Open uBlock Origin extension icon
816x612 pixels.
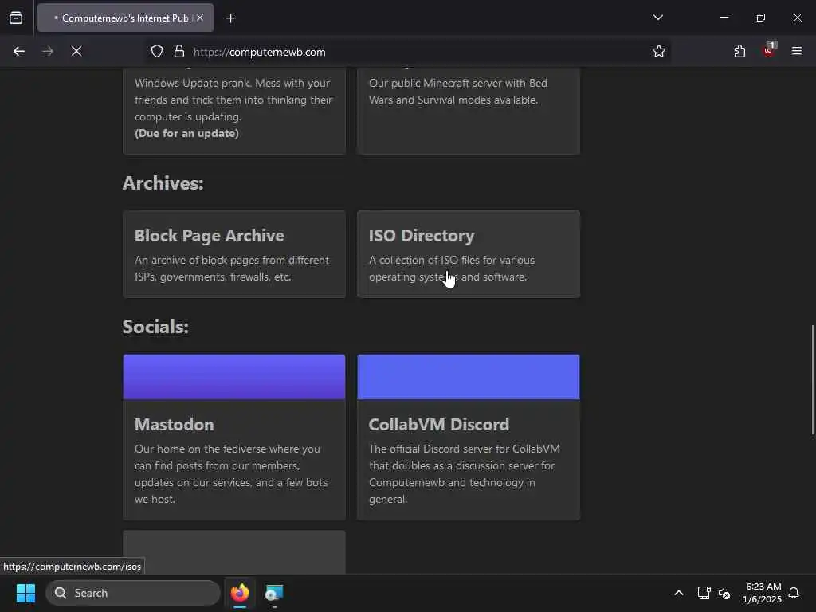(x=769, y=50)
